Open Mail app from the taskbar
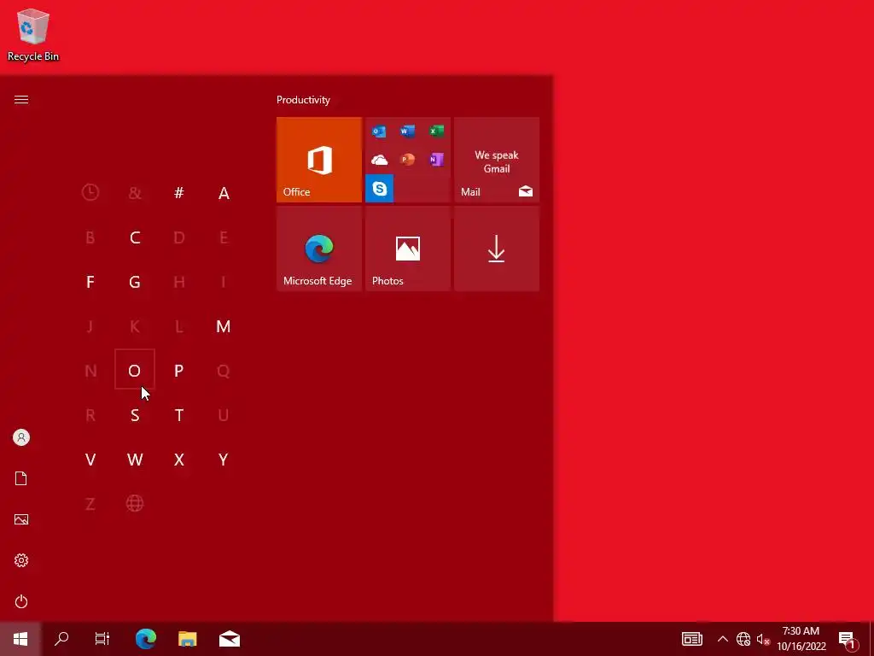The height and width of the screenshot is (656, 874). click(x=230, y=639)
